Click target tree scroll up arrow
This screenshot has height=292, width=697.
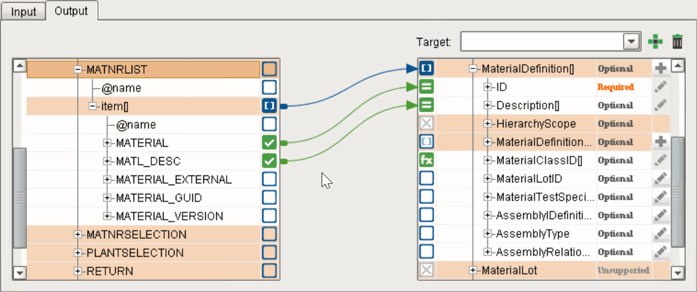[x=677, y=67]
